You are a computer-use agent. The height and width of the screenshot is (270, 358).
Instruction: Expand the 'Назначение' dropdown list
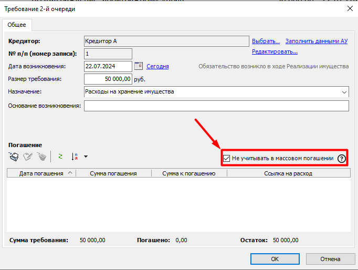(344, 92)
